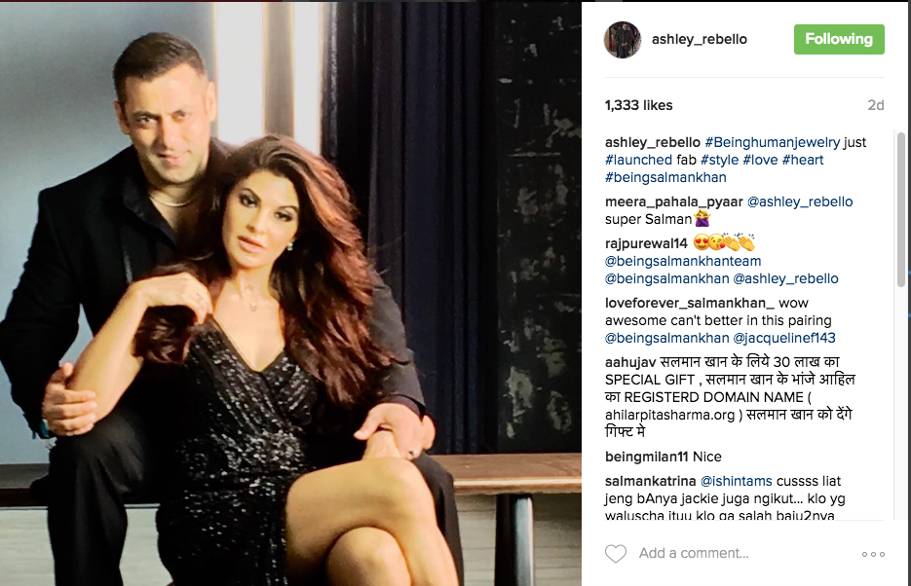Click @beingsalmankhanteam mention
The width and height of the screenshot is (911, 586).
[x=683, y=261]
